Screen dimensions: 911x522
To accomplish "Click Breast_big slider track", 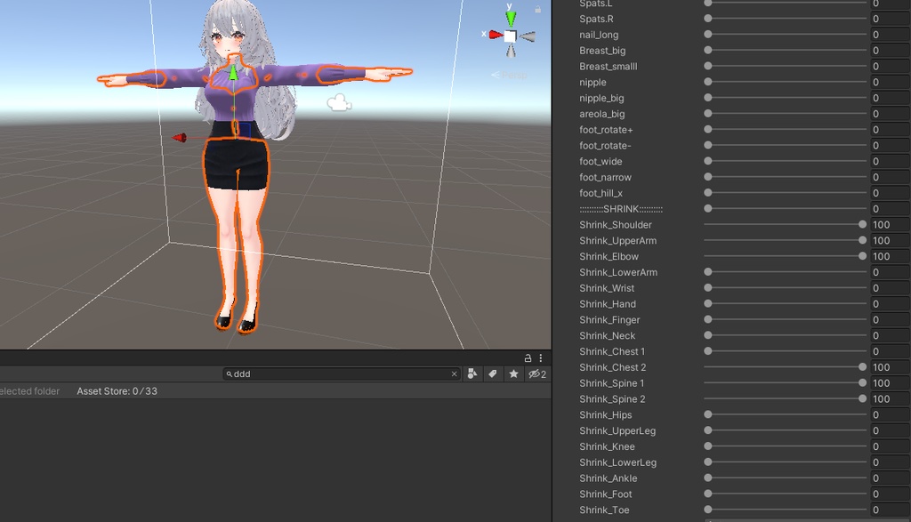I will [785, 51].
